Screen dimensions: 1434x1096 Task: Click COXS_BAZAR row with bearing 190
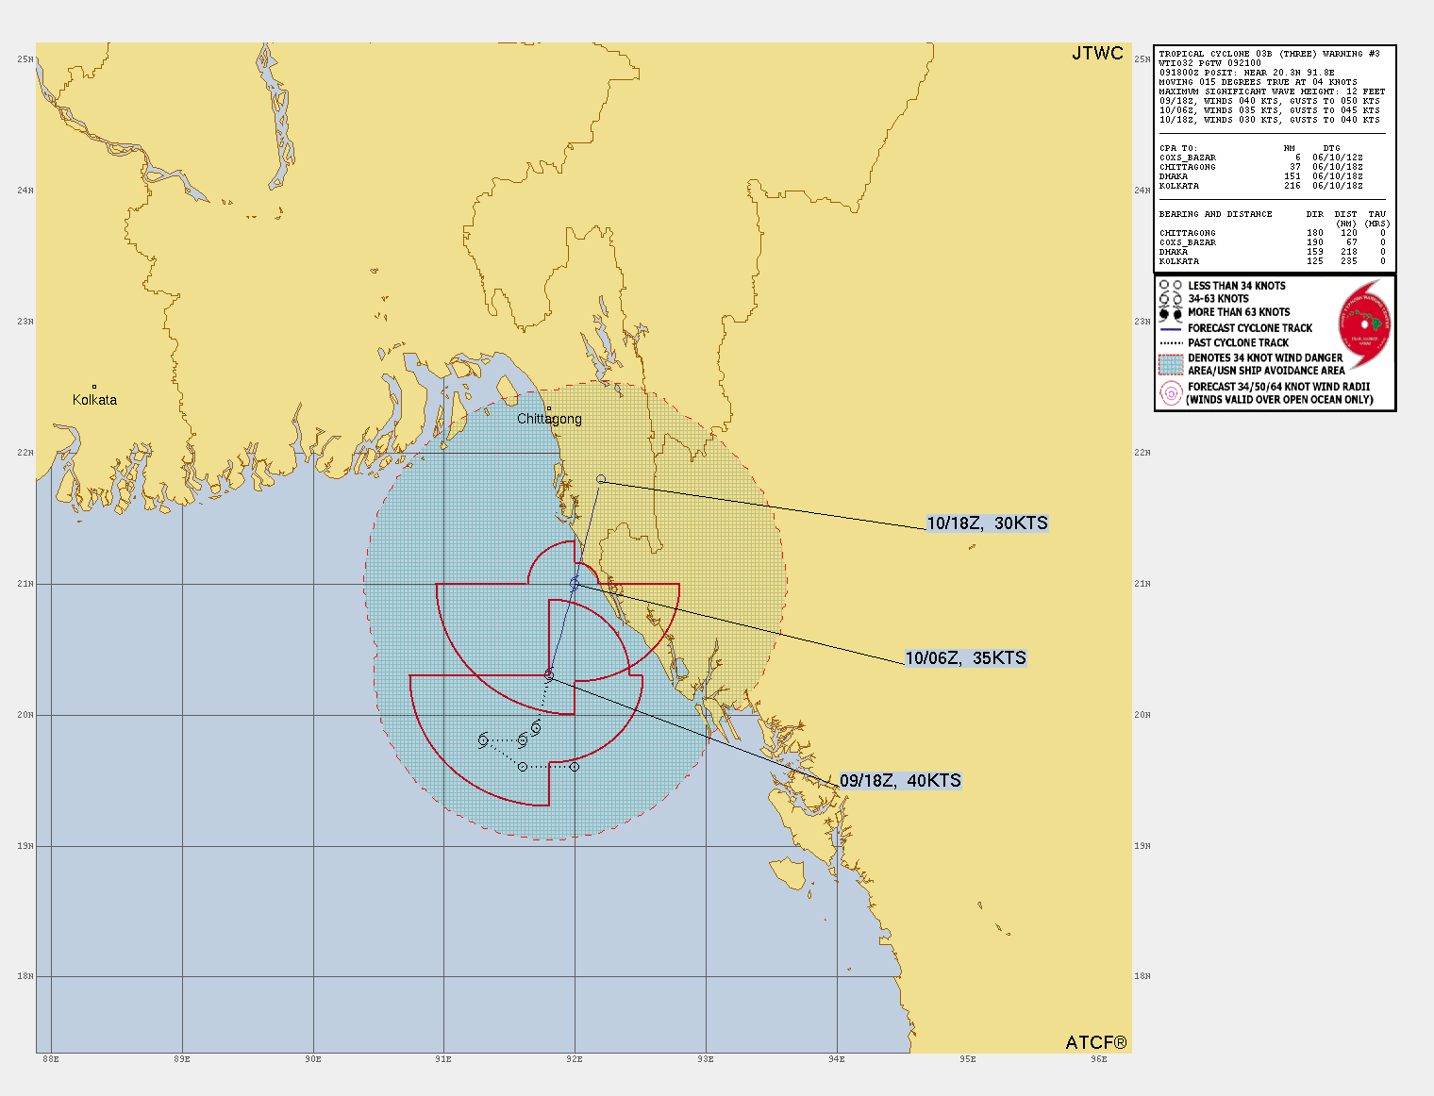[x=1272, y=242]
